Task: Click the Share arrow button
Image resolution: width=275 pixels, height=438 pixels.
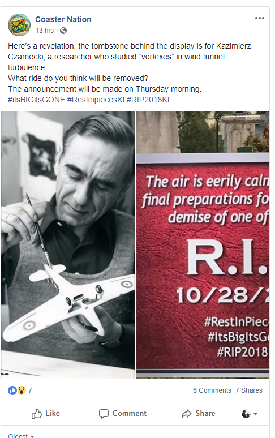Action: point(198,414)
